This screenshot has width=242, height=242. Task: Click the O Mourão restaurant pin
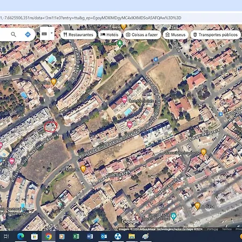[x=83, y=169]
